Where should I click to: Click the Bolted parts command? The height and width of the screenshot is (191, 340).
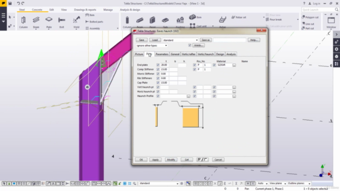pos(95,22)
